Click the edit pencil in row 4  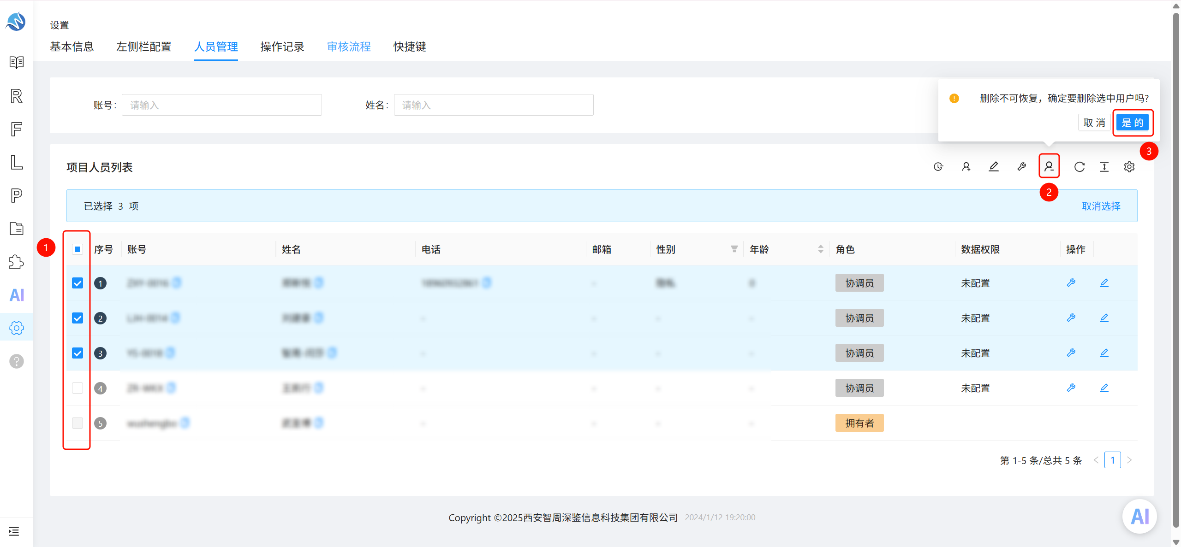tap(1104, 388)
